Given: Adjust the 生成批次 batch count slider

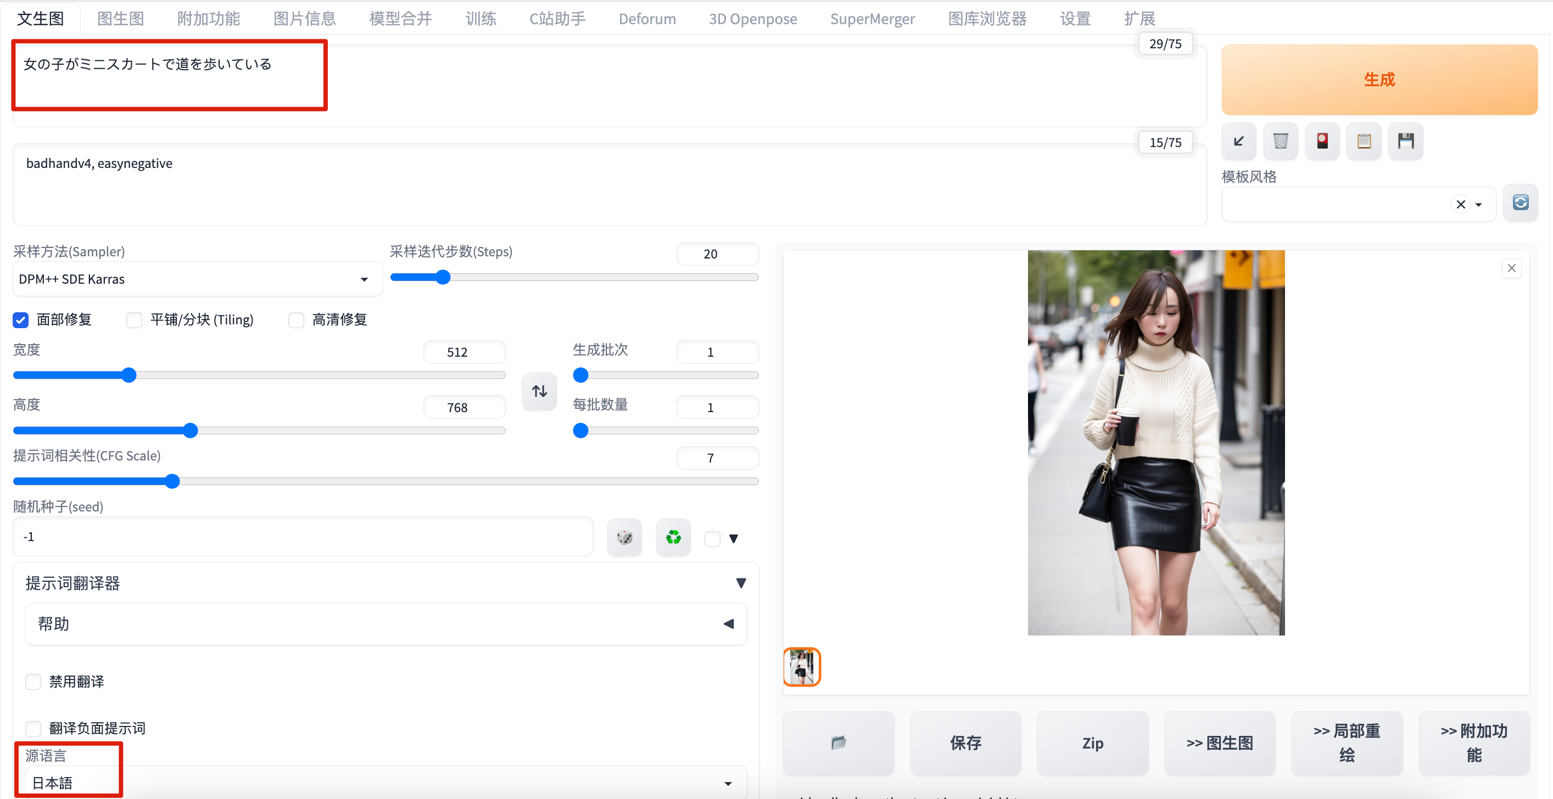Looking at the screenshot, I should point(666,375).
